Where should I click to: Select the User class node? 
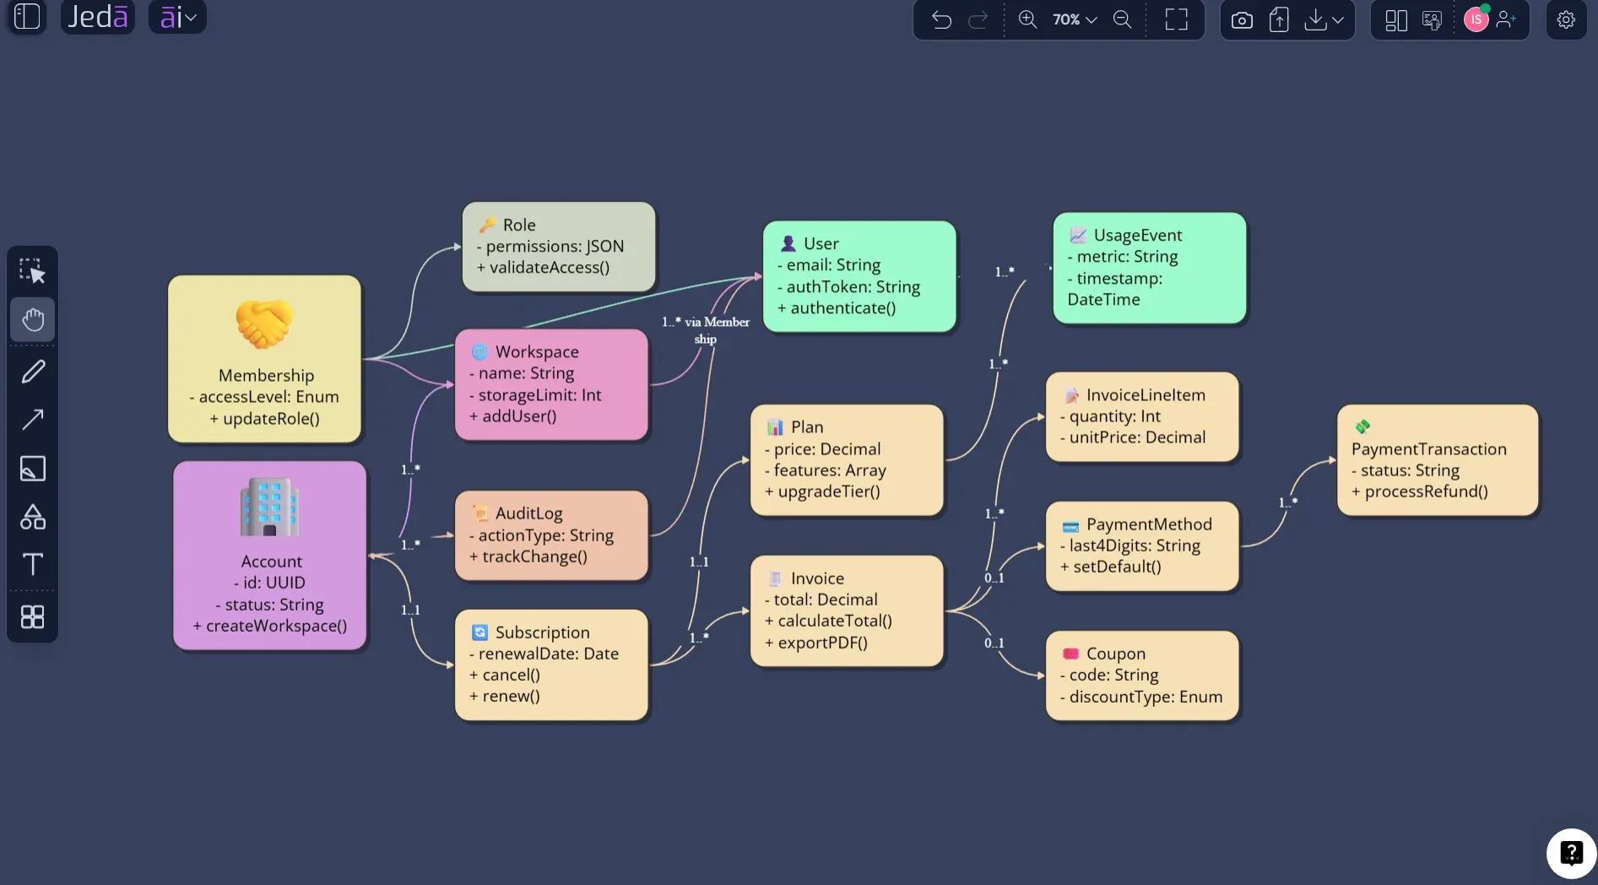[x=859, y=276]
